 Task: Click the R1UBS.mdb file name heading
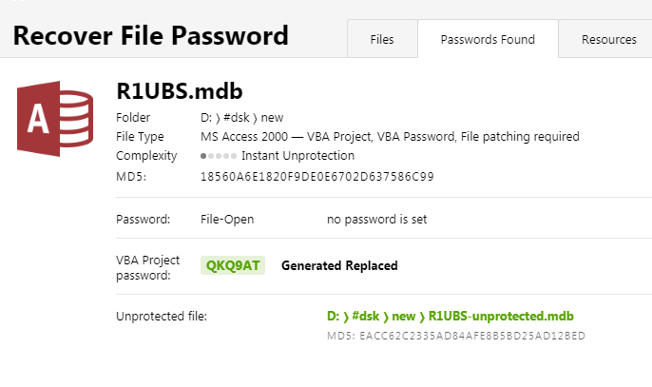pos(180,91)
